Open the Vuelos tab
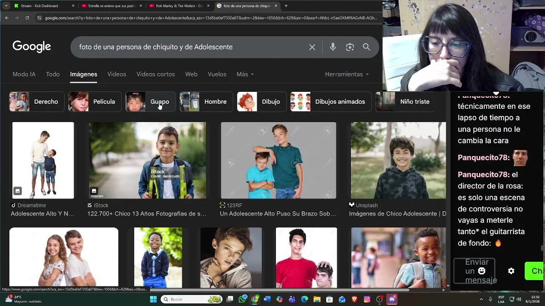545x306 pixels. click(x=217, y=74)
